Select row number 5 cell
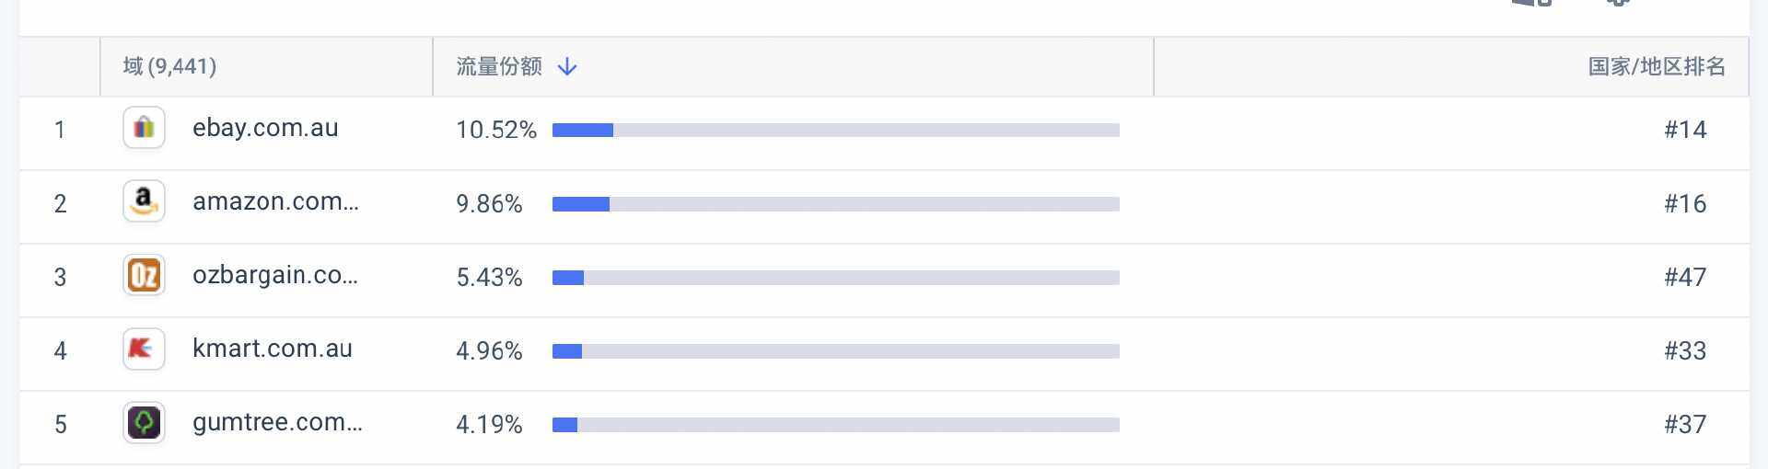1768x469 pixels. 60,424
